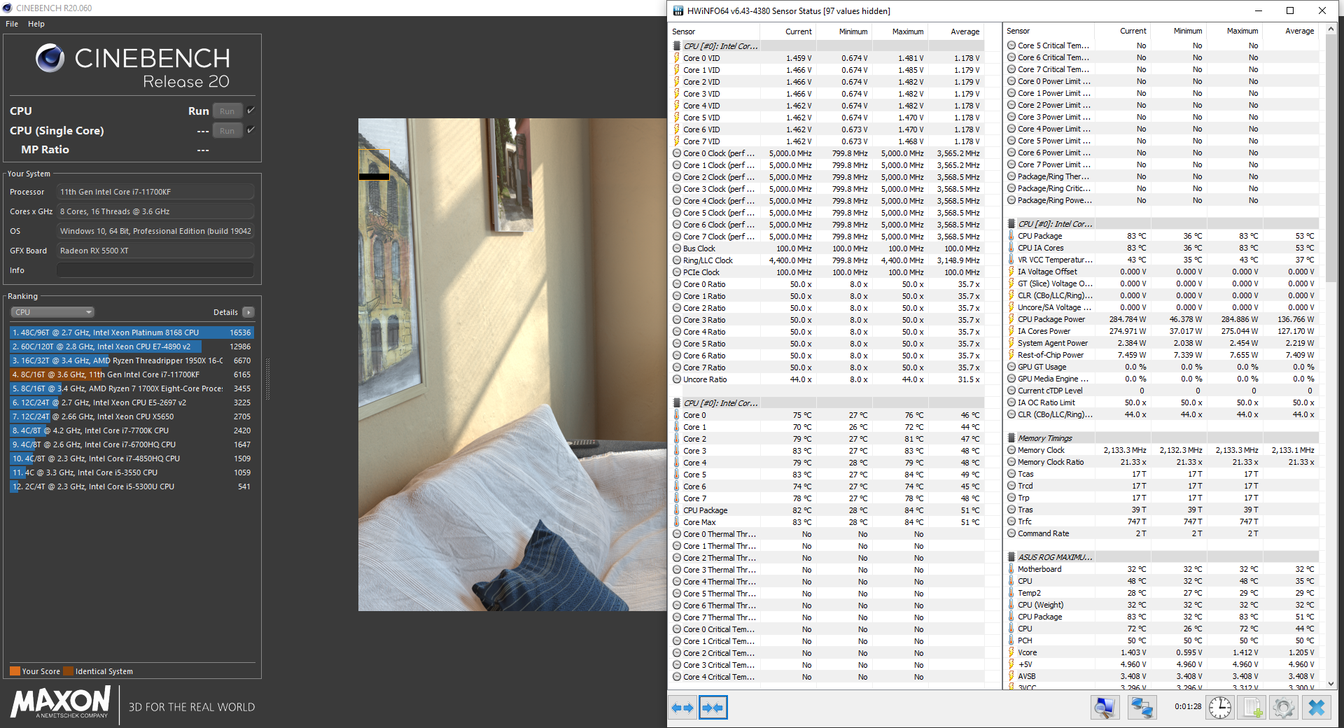Open sensor settings via the gear icon

1284,708
